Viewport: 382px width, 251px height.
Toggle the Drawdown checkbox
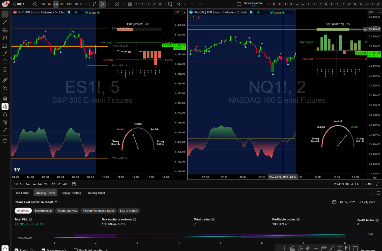click(43, 250)
